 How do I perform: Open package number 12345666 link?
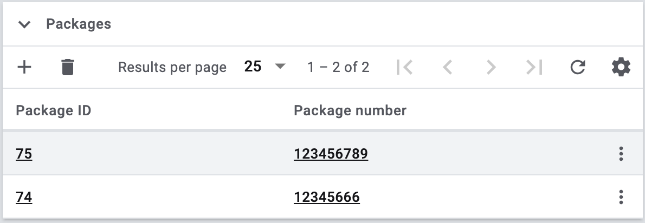coord(327,198)
